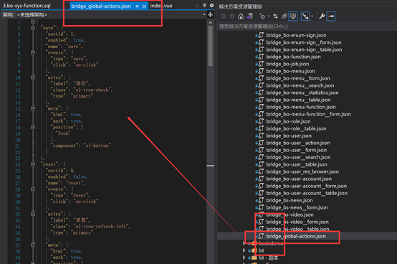The width and height of the screenshot is (397, 264).
Task: Collapse the "save" block at line 2
Action: tap(33, 28)
